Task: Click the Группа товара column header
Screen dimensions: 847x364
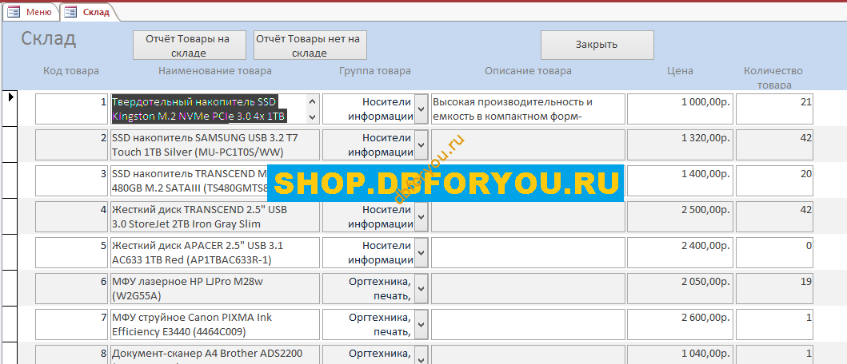Action: click(375, 71)
